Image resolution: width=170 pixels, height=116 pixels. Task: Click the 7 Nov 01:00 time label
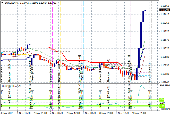(40, 113)
